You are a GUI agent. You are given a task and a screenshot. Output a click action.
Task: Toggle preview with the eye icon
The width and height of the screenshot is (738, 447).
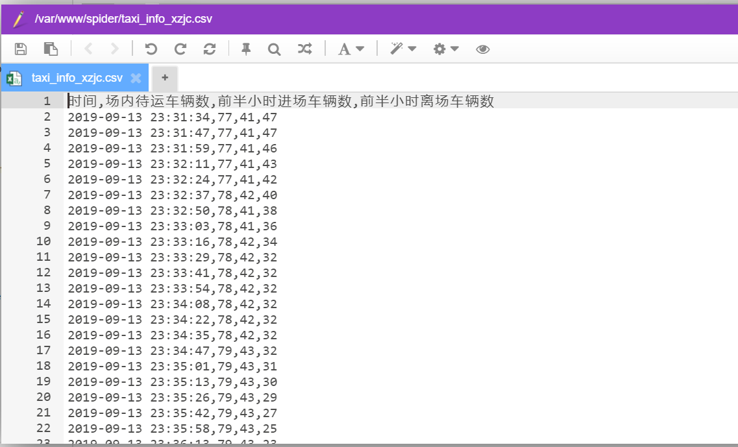483,49
